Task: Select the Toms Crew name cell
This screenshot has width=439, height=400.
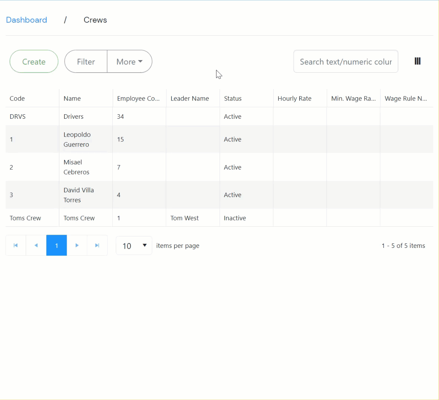Action: click(79, 218)
